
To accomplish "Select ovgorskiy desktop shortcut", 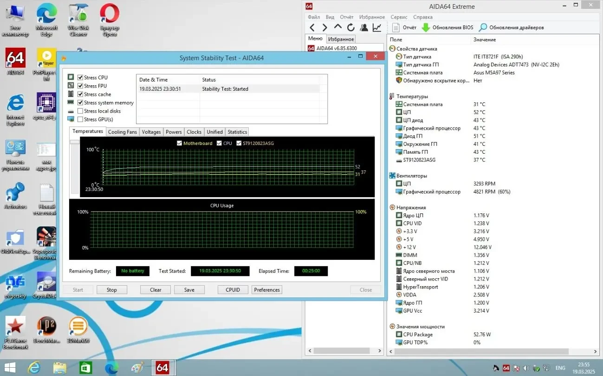I will pyautogui.click(x=15, y=286).
